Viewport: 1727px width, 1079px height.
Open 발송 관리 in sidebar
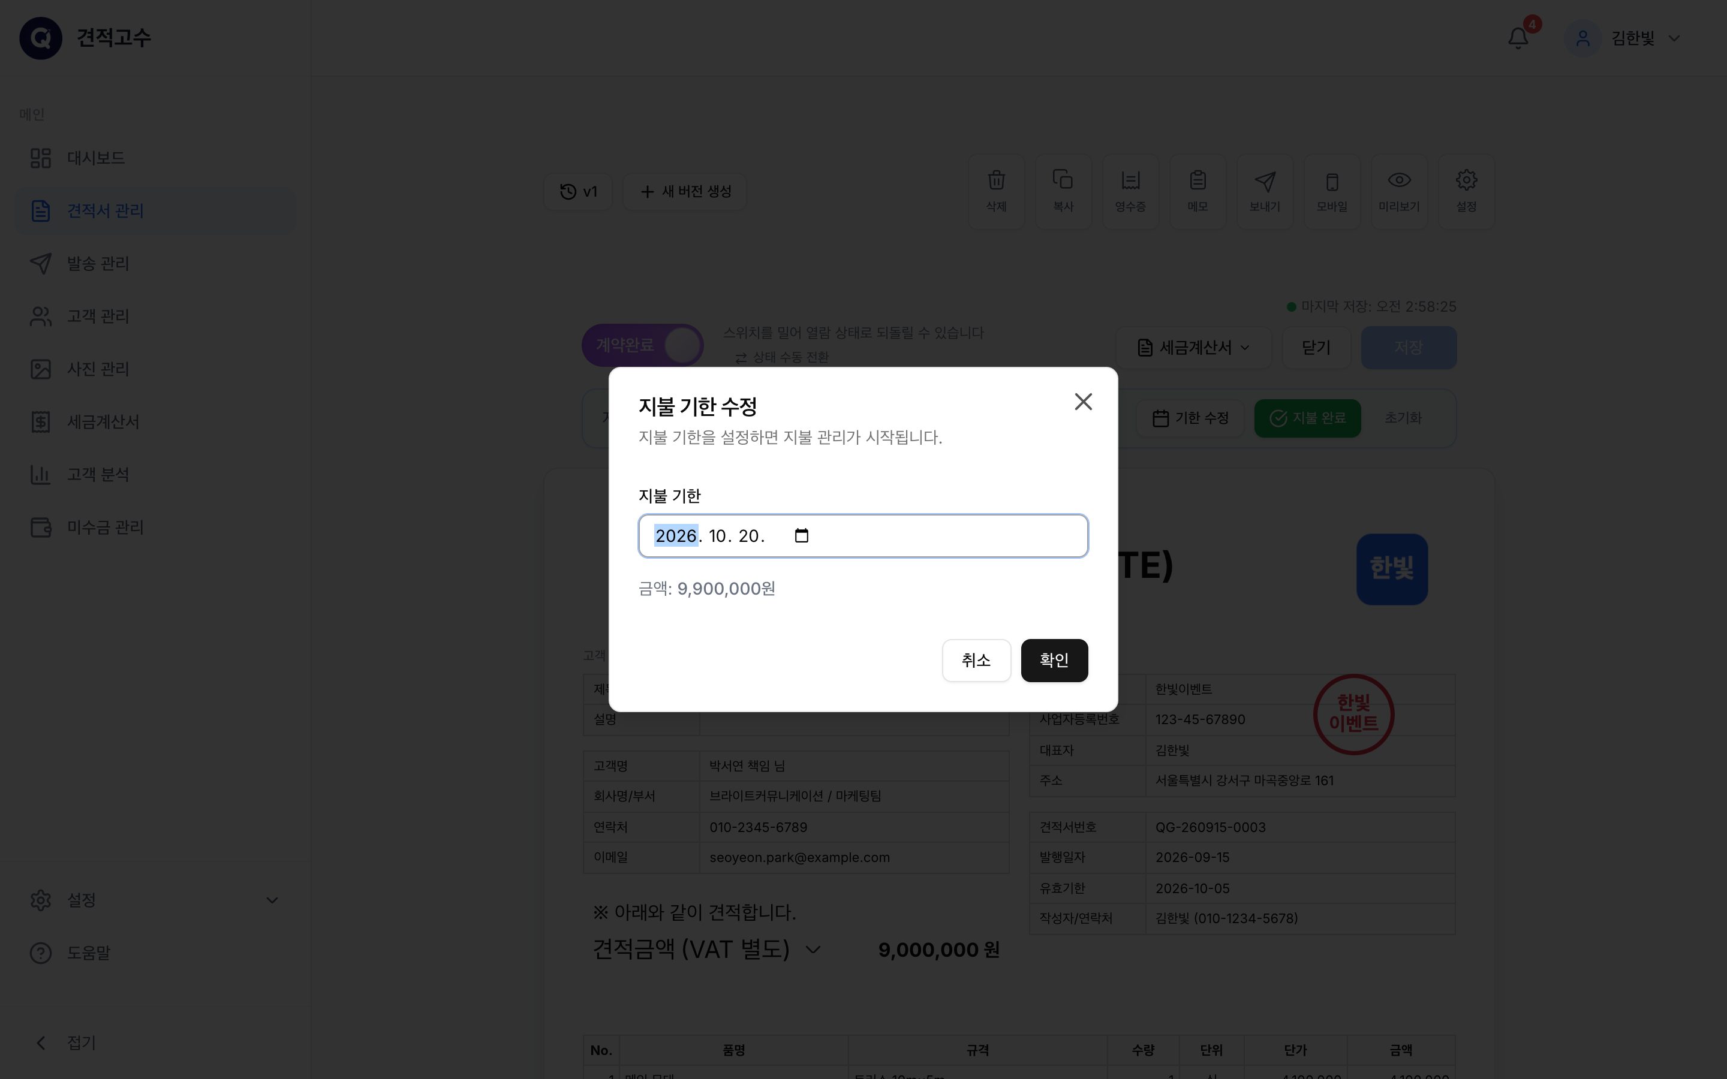[x=155, y=263]
